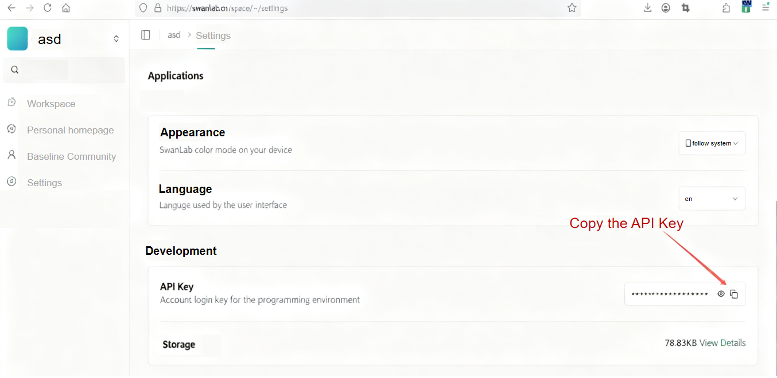The width and height of the screenshot is (777, 378).
Task: Open the browser extensions icon
Action: (x=727, y=8)
